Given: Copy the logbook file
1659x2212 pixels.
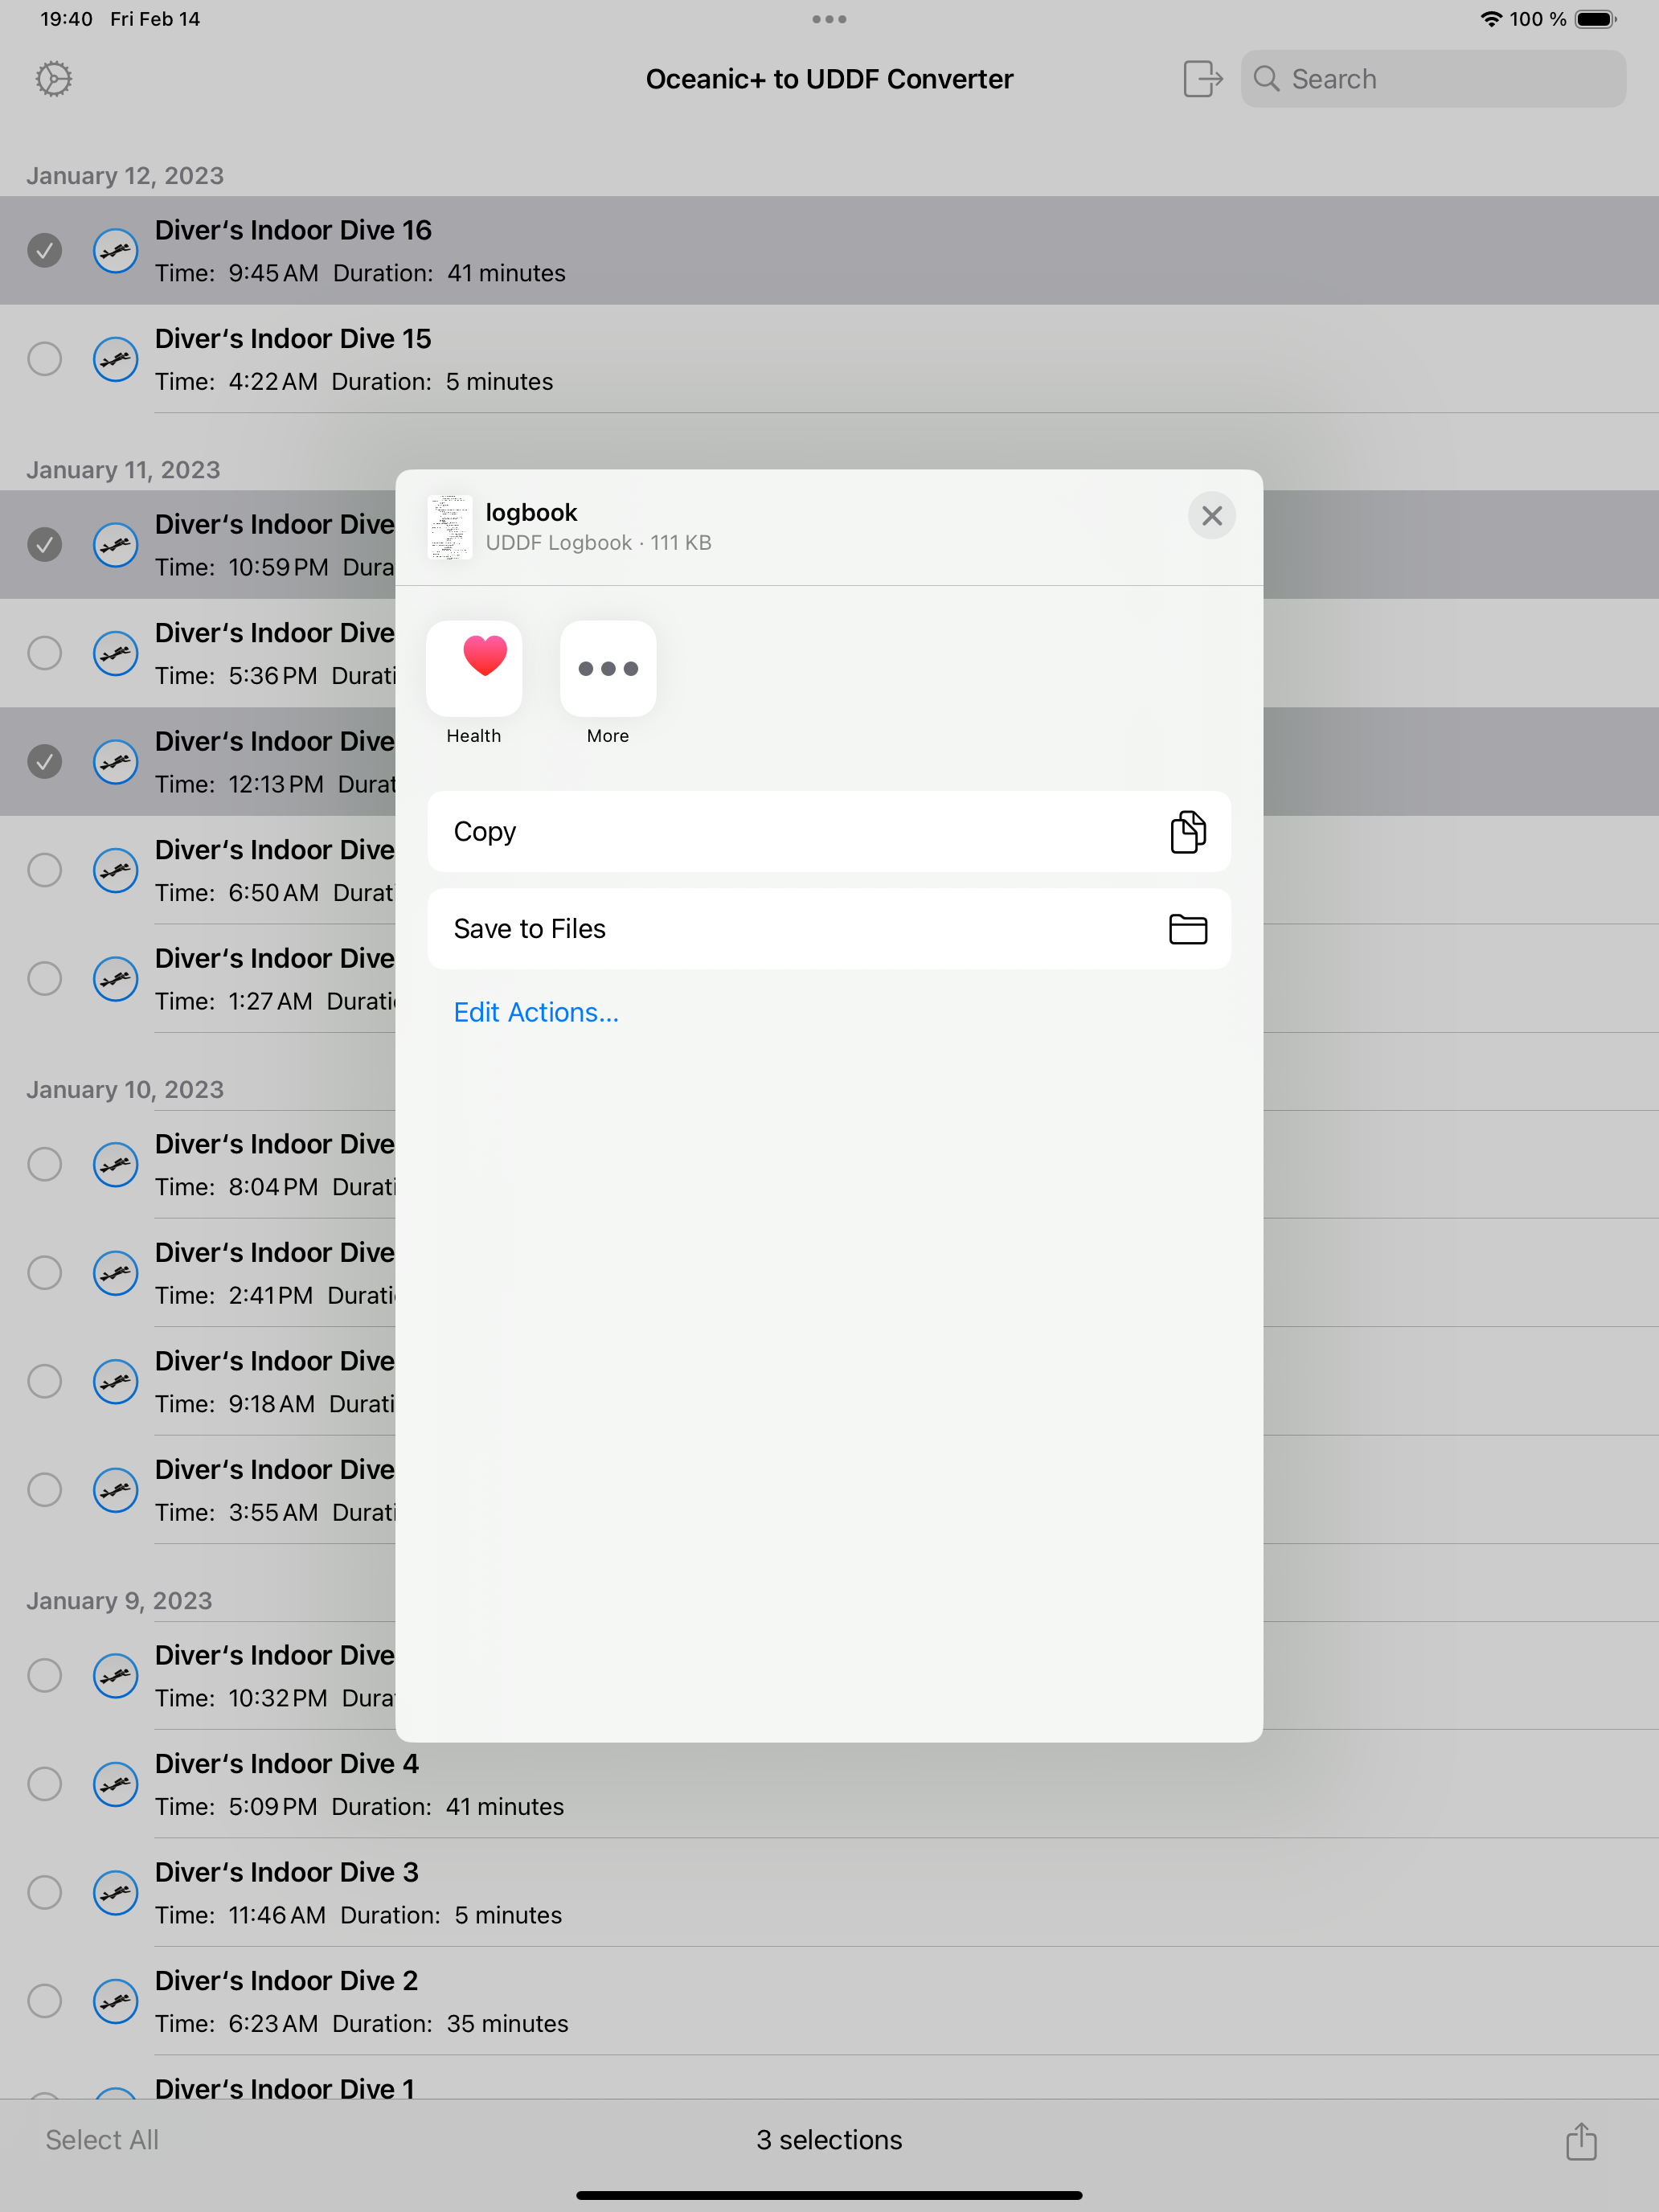Looking at the screenshot, I should click(x=829, y=832).
